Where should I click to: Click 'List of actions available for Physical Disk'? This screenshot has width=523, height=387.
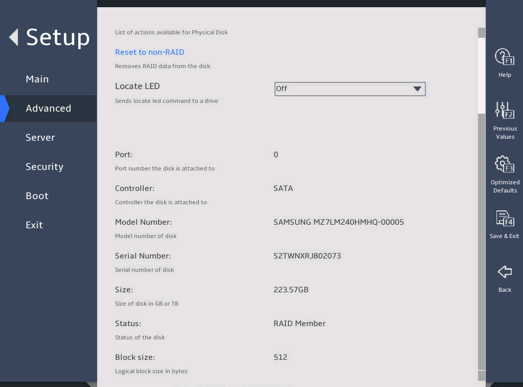click(x=171, y=32)
